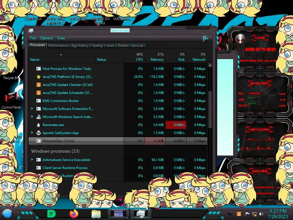293x220 pixels.
Task: Click the Antimalware Service Executable icon
Action: tap(39, 160)
